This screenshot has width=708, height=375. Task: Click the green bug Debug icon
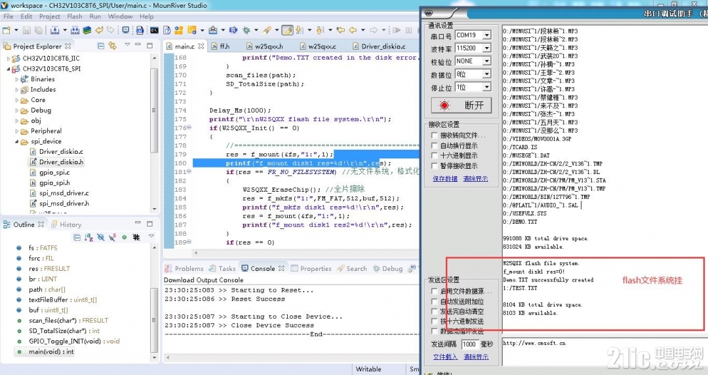pos(246,30)
